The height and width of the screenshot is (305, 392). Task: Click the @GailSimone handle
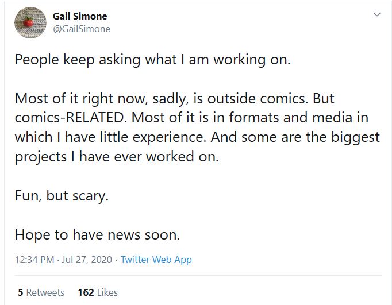[82, 29]
